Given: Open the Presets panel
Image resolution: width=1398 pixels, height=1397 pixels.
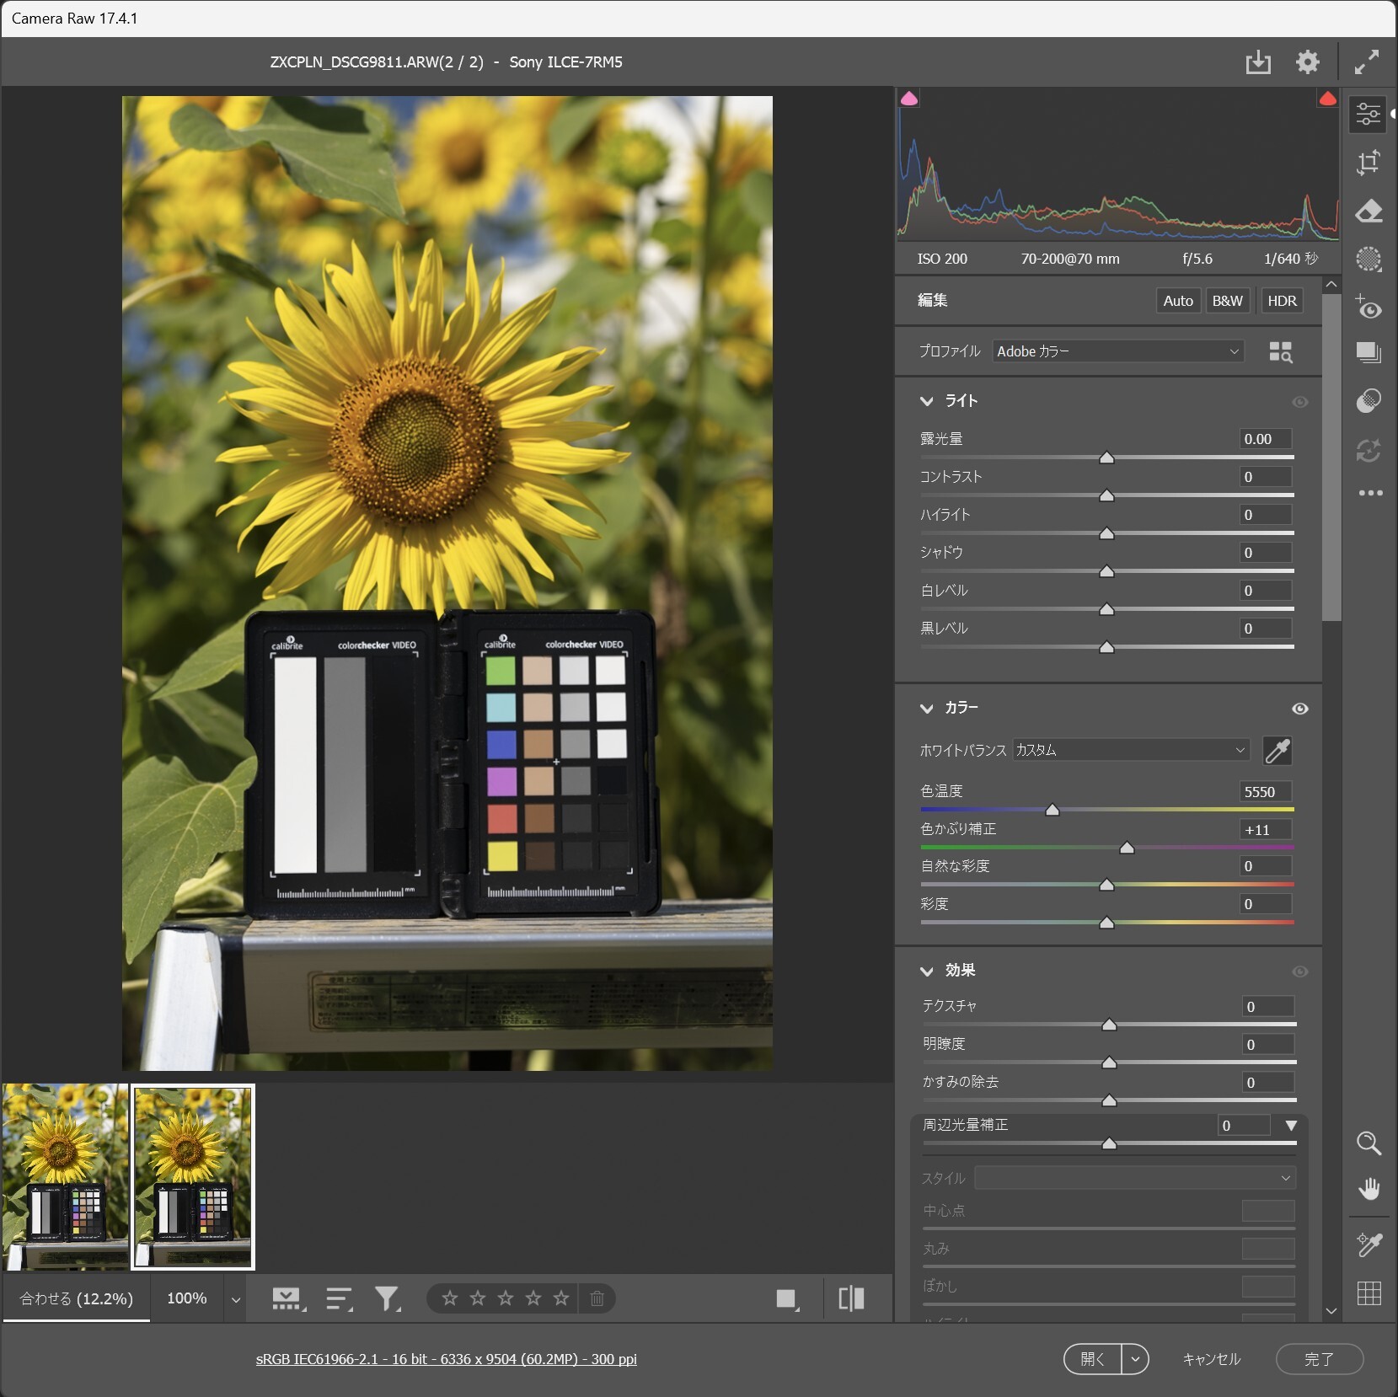Looking at the screenshot, I should pyautogui.click(x=1369, y=352).
